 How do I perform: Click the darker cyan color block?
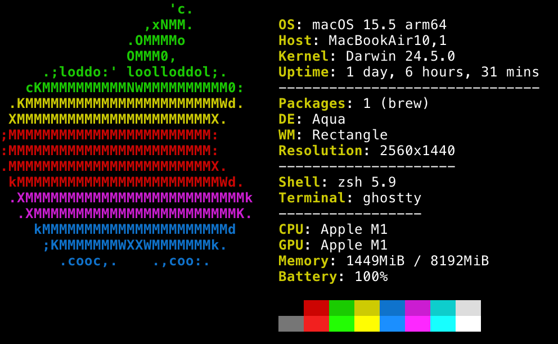click(x=443, y=308)
